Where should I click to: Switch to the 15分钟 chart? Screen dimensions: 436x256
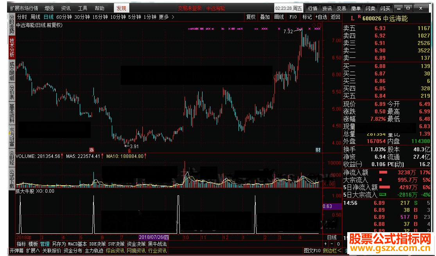point(100,17)
